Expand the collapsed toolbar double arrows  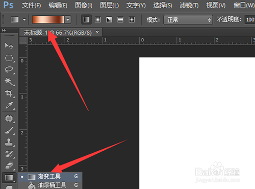point(4,31)
